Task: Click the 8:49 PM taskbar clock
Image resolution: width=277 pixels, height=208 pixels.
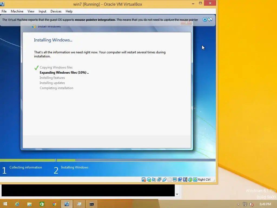Action: coord(265,204)
